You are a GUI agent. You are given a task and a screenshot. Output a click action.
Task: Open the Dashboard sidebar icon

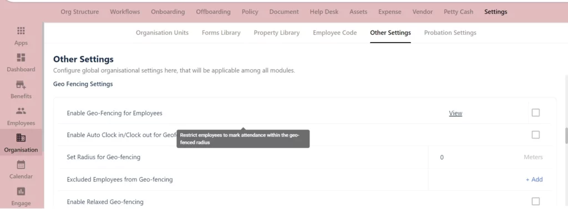pos(21,58)
